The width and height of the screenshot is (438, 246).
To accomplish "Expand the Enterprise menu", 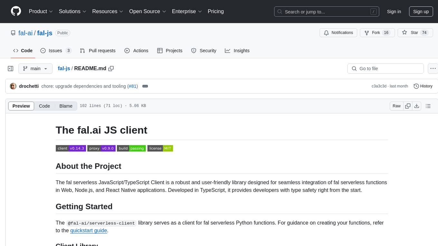I will tap(187, 11).
